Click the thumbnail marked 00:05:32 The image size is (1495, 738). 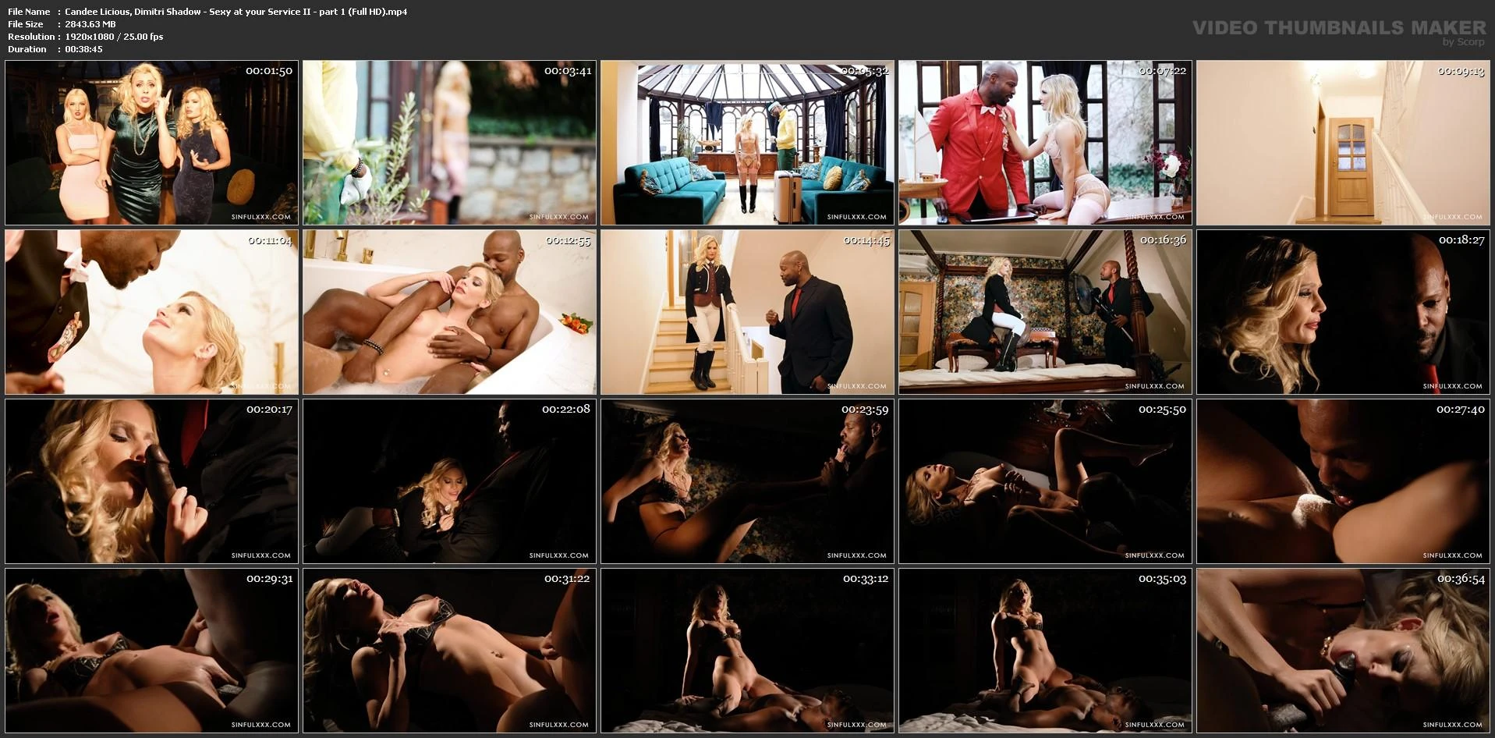(747, 143)
